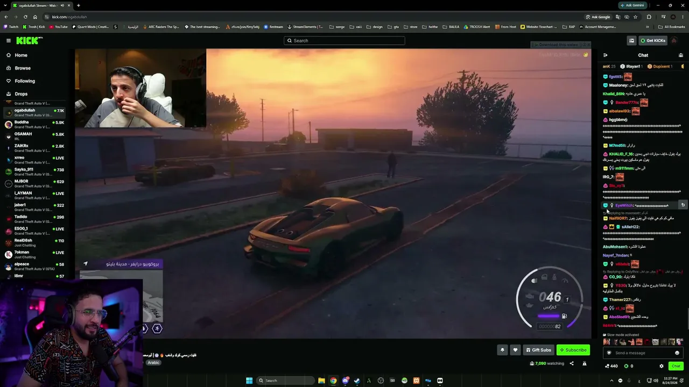Open the MJBOR channel in sidebar

(34, 183)
